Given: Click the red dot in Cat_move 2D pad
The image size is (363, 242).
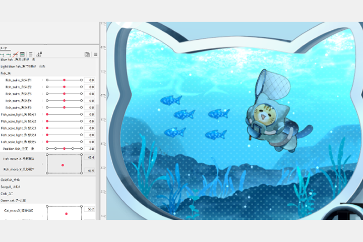Looking at the screenshot, I should click(x=67, y=214).
